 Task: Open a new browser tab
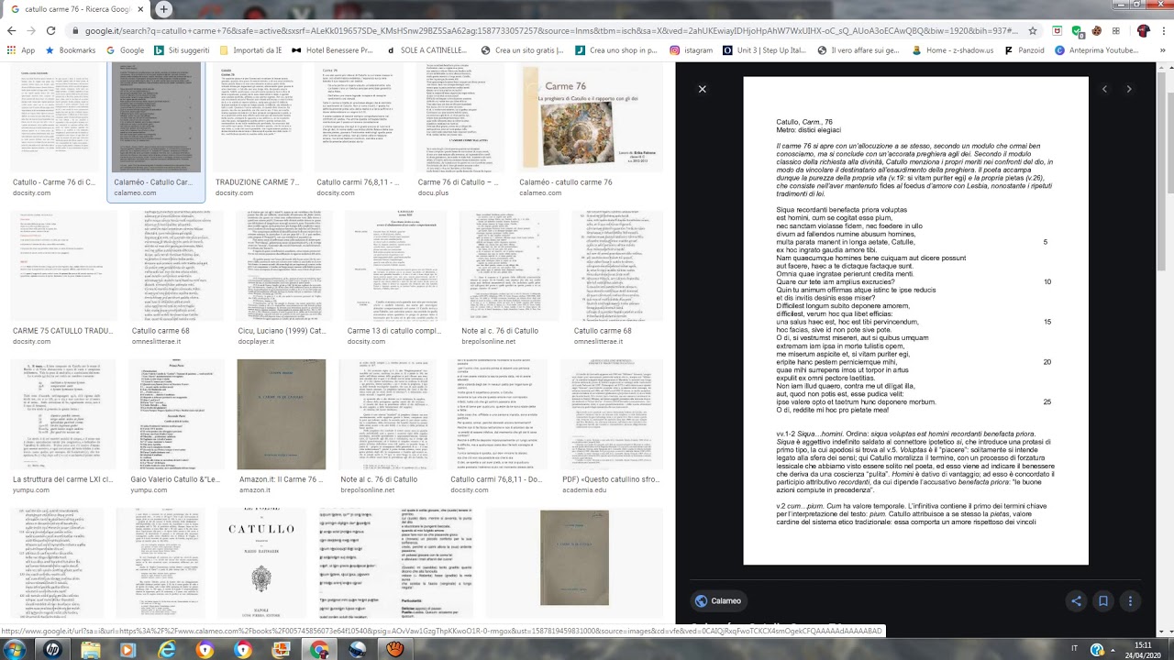pos(163,9)
